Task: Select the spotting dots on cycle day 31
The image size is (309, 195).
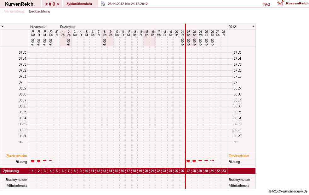Action: [212, 161]
